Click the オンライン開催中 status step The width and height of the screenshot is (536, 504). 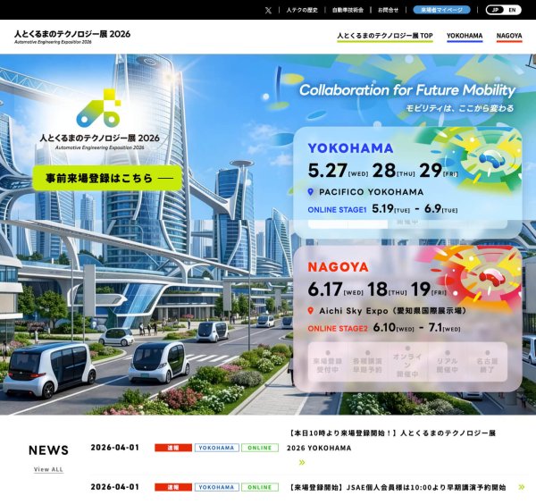407,362
